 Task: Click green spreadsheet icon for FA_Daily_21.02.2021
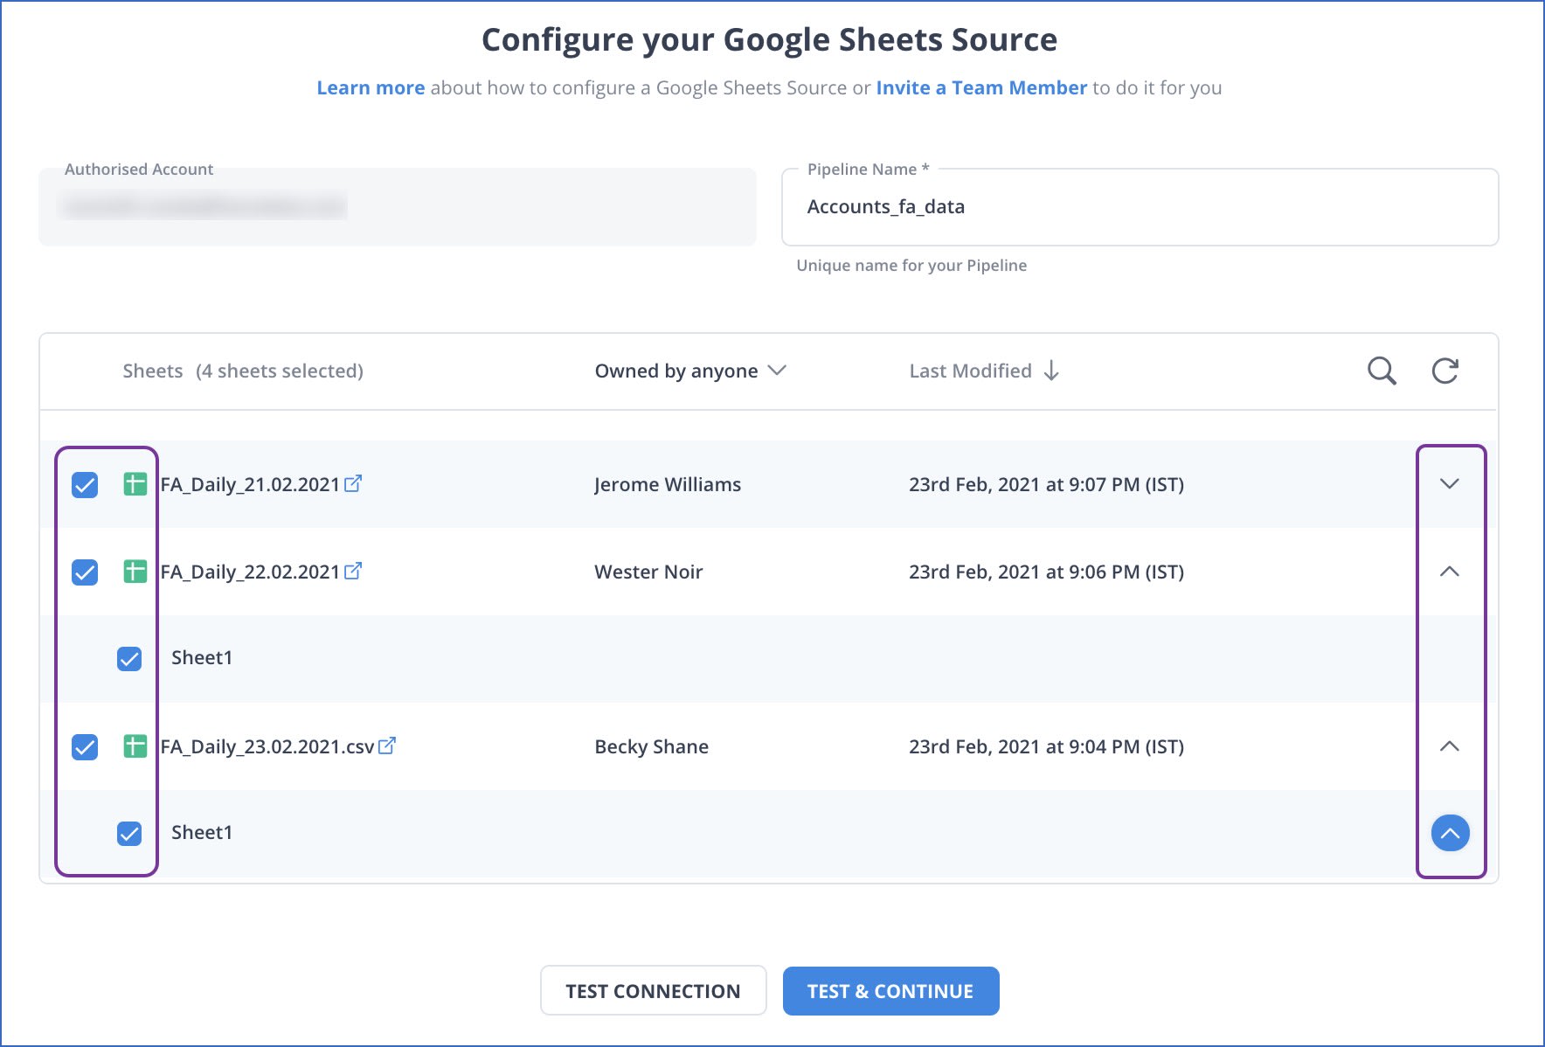(135, 484)
